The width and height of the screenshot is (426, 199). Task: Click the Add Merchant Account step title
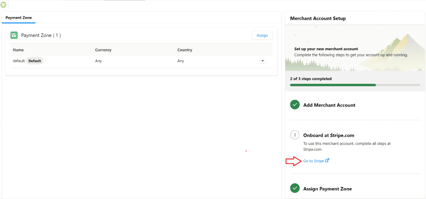coord(329,105)
